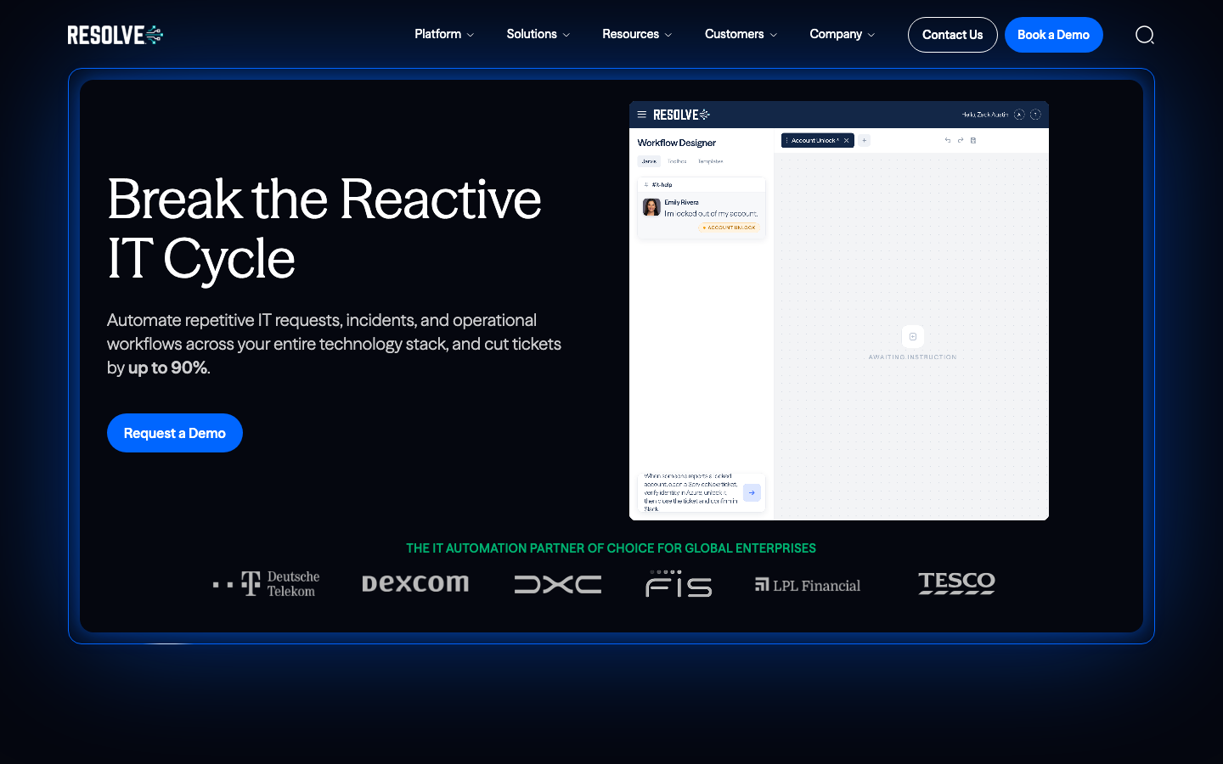Click the FIS logo
The width and height of the screenshot is (1223, 764).
pyautogui.click(x=679, y=583)
